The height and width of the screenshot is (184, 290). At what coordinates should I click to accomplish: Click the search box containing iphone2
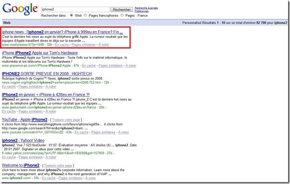point(75,9)
